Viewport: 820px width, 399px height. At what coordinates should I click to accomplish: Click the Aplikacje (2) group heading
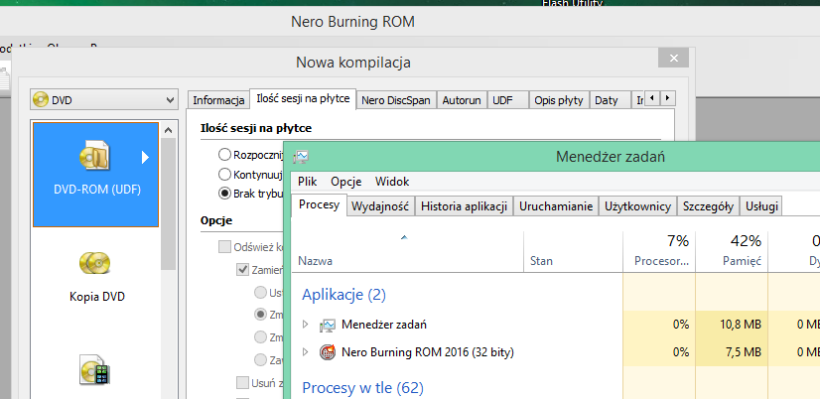pyautogui.click(x=344, y=295)
